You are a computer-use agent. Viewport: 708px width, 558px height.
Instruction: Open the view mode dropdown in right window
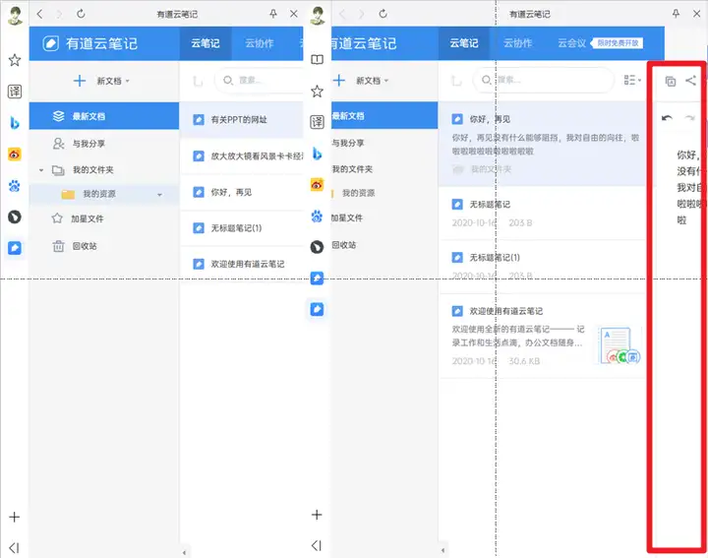point(632,81)
